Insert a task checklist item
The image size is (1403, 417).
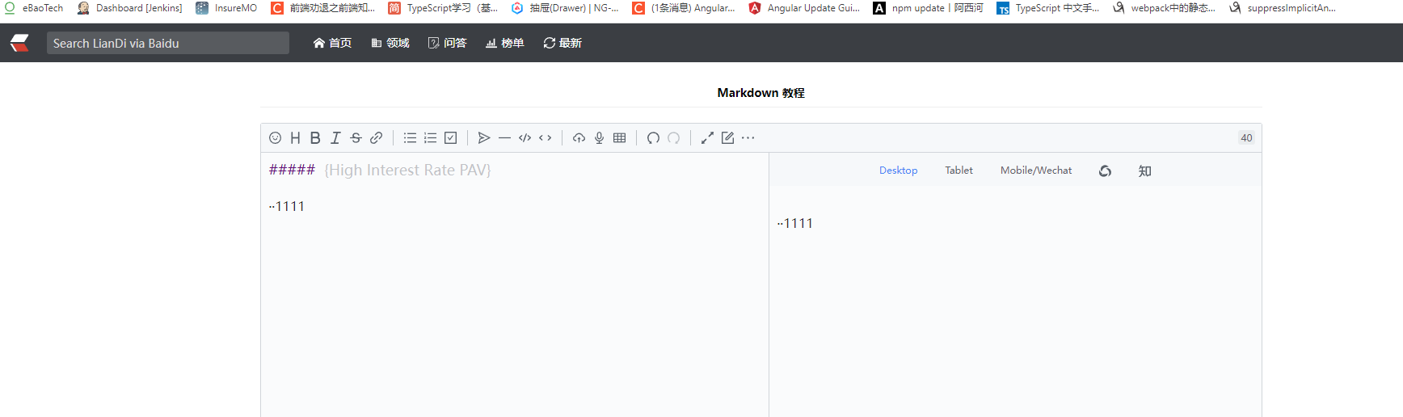[450, 138]
